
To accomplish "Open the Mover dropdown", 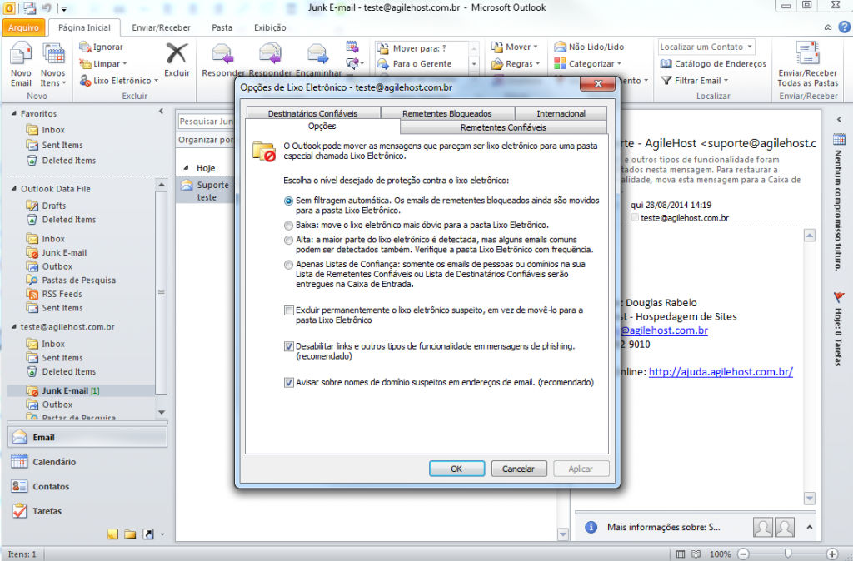I will point(515,47).
